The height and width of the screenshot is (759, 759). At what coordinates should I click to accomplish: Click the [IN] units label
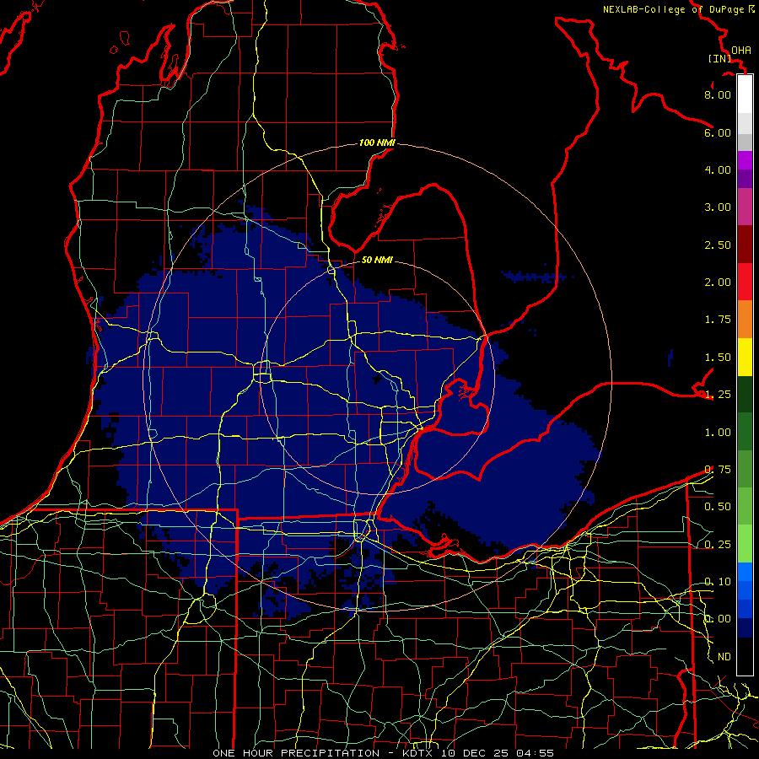pos(719,58)
